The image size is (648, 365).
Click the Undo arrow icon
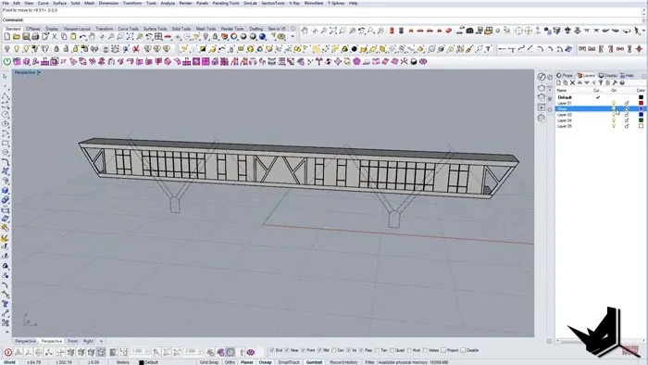(x=82, y=37)
